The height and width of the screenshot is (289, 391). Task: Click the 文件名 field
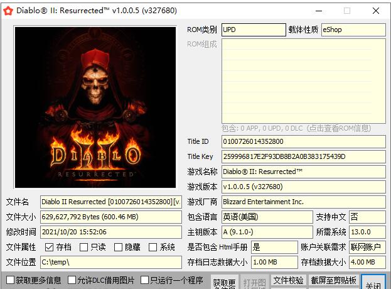tap(111, 202)
